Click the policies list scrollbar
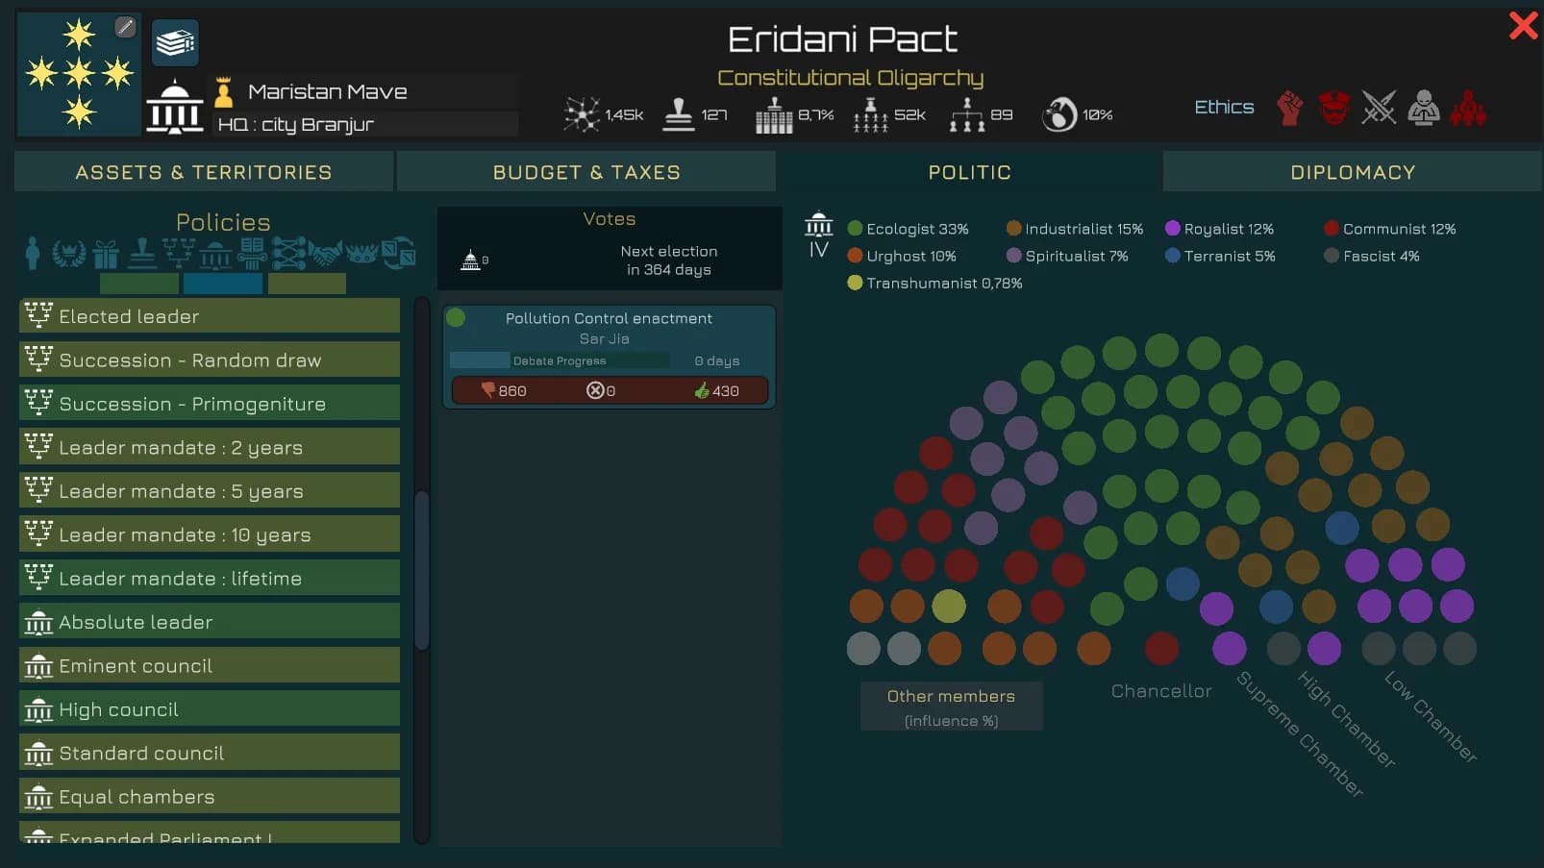Screen dimensions: 1544x868 click(421, 570)
